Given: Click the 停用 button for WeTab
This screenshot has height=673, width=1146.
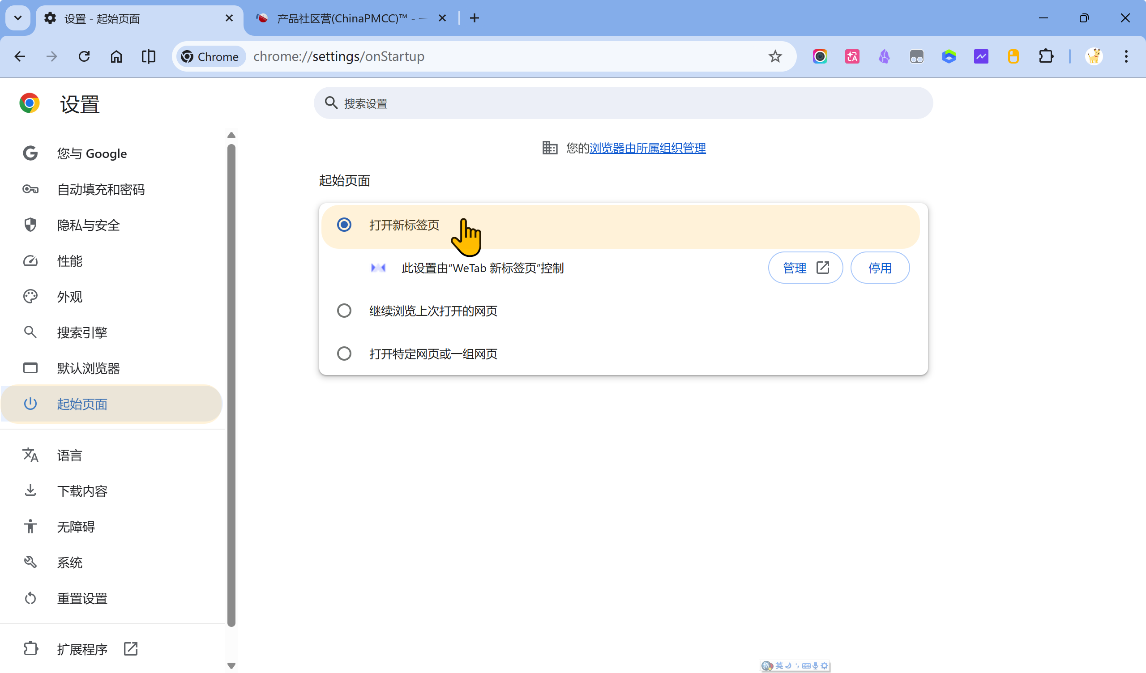Looking at the screenshot, I should tap(880, 268).
